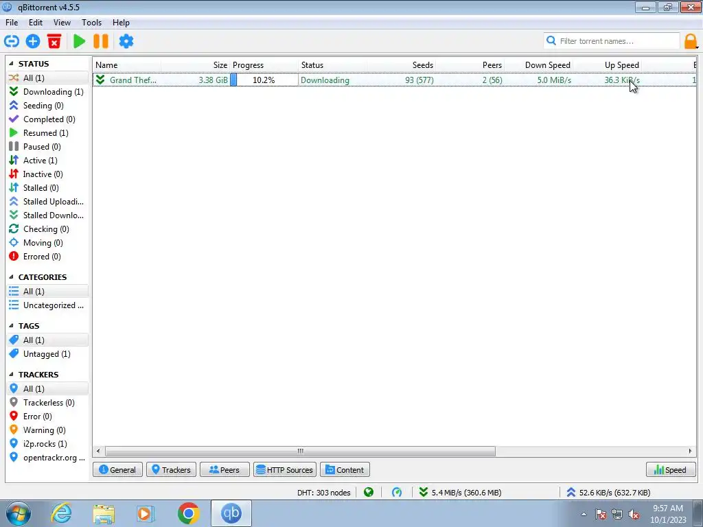Viewport: 703px width, 527px height.
Task: Open Options with the blue gear icon
Action: [x=126, y=41]
